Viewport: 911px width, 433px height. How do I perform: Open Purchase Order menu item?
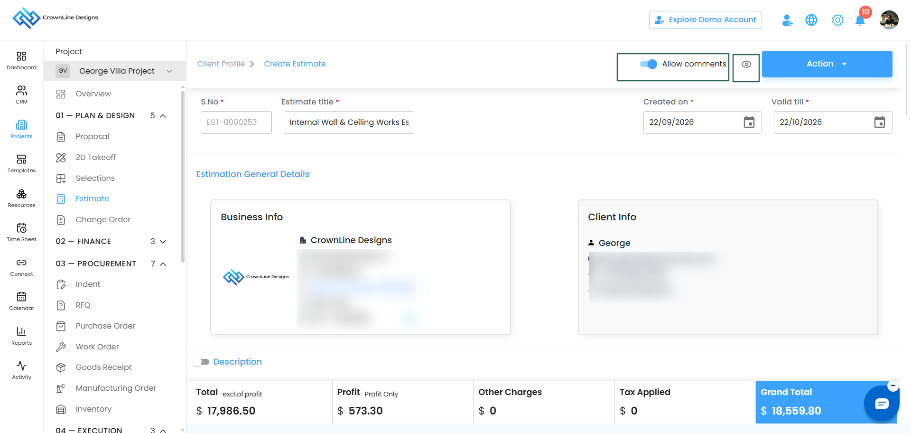[x=105, y=326]
